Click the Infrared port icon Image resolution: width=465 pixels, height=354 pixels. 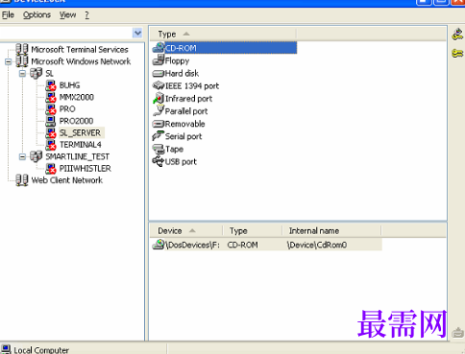tap(159, 98)
